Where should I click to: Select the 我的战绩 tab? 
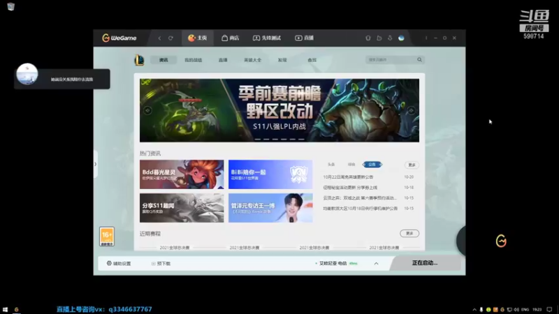(194, 60)
